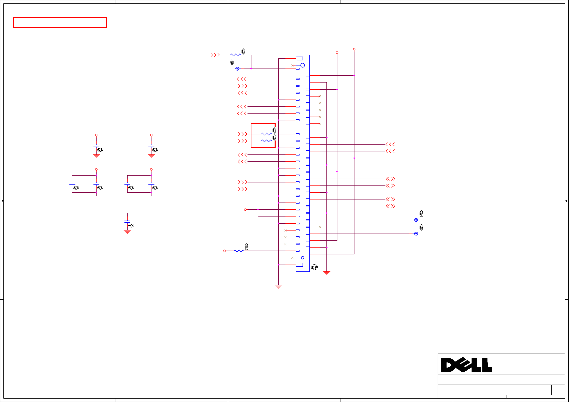Select the resistor near the bottom-left power terminal

239,251
